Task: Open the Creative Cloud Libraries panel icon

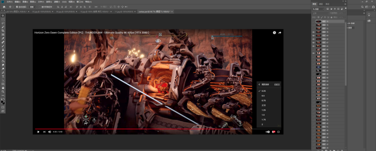Action: point(369,21)
